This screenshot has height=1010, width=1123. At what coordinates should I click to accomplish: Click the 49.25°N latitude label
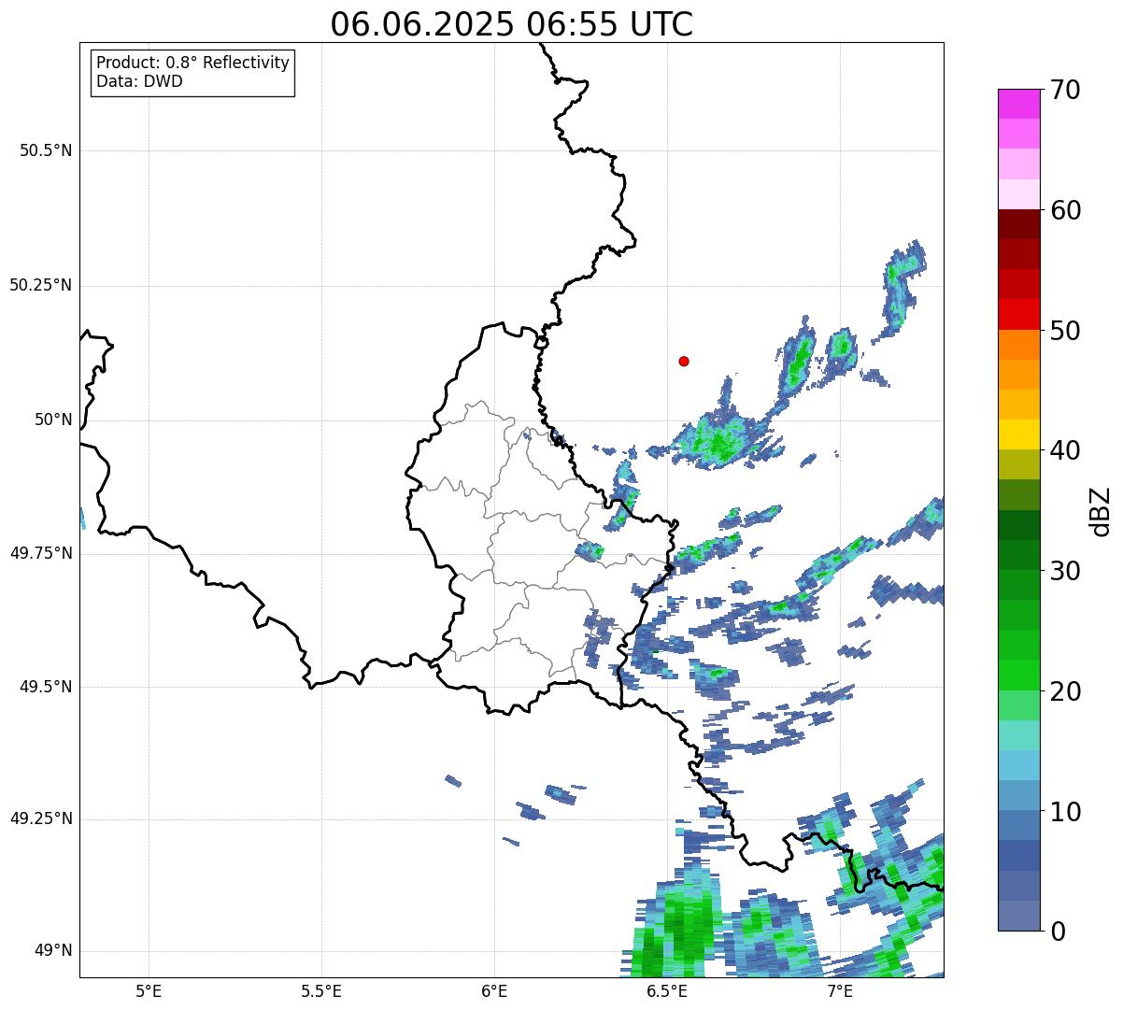(41, 818)
